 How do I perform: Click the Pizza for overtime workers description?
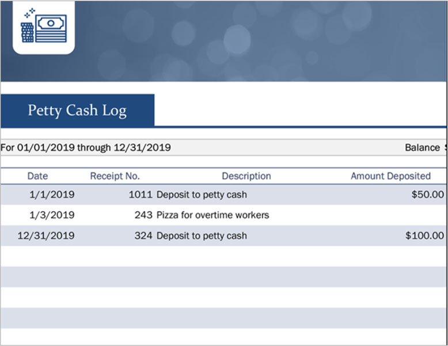tap(212, 215)
